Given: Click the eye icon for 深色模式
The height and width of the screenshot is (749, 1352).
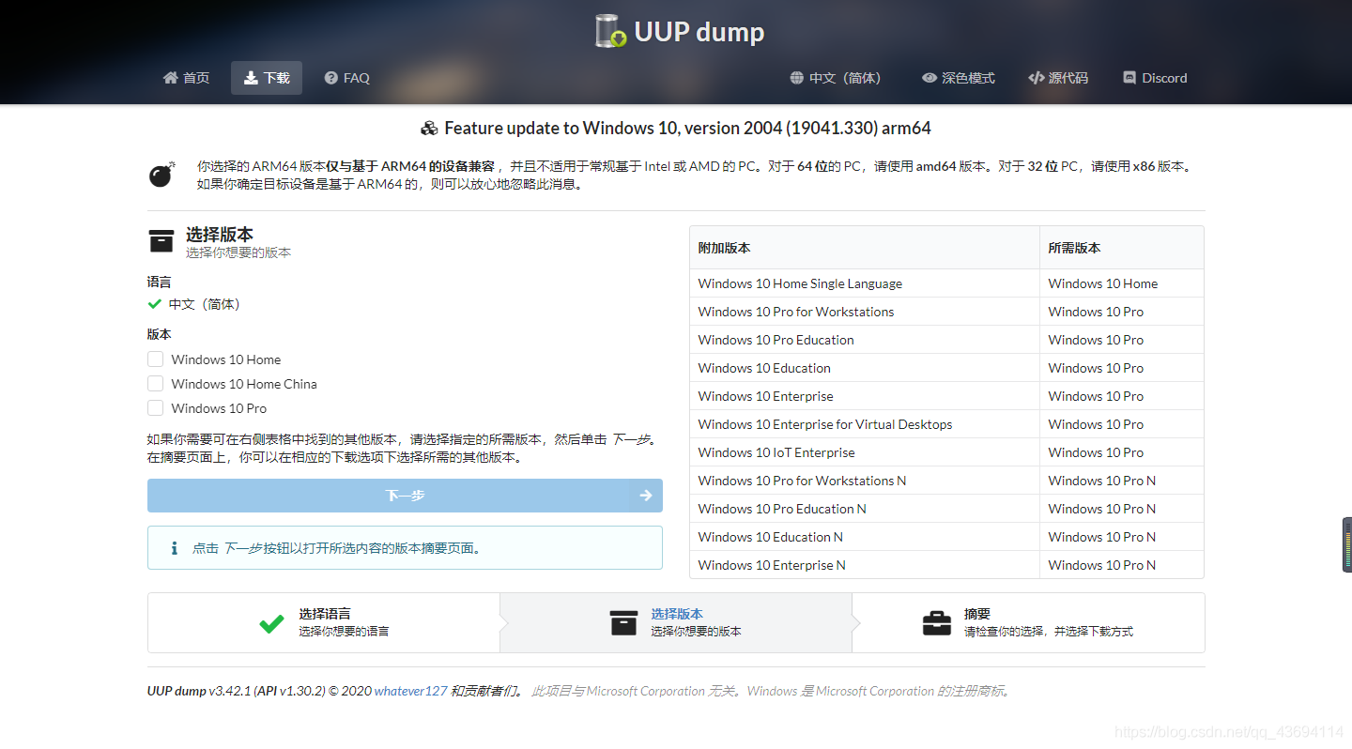Looking at the screenshot, I should point(929,78).
